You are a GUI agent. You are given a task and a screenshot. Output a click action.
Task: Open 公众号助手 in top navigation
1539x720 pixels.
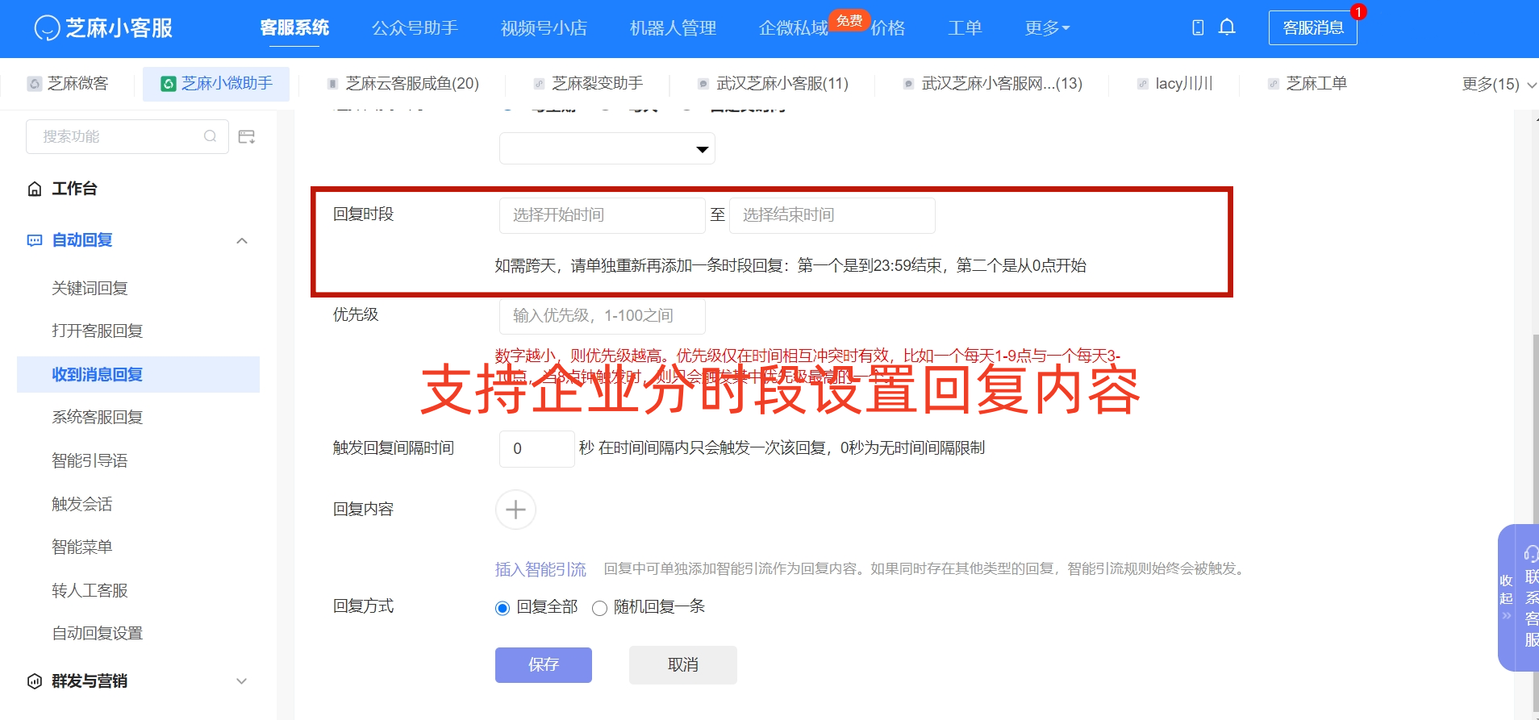pyautogui.click(x=415, y=28)
